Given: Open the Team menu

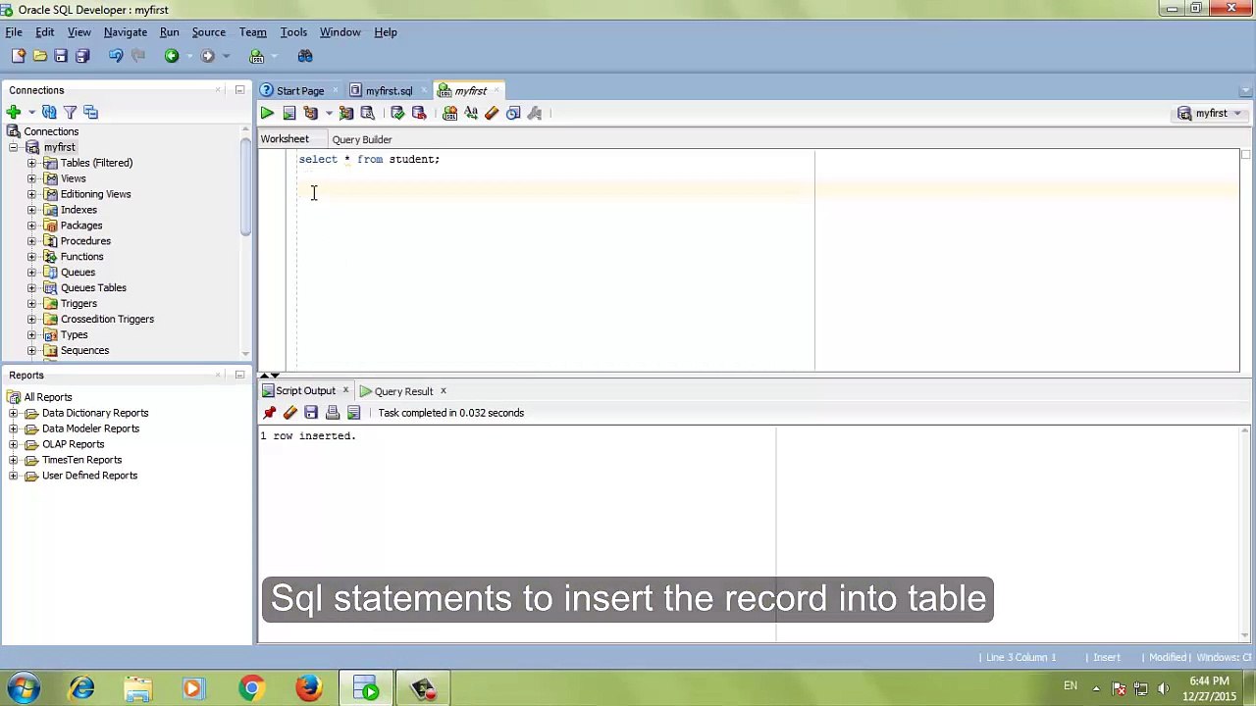Looking at the screenshot, I should [x=252, y=32].
